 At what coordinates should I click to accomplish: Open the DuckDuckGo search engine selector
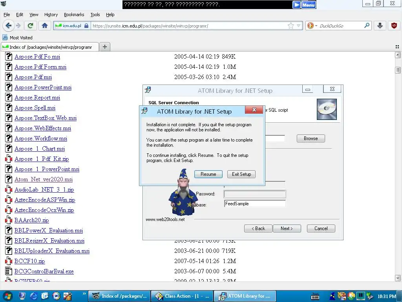pos(312,26)
